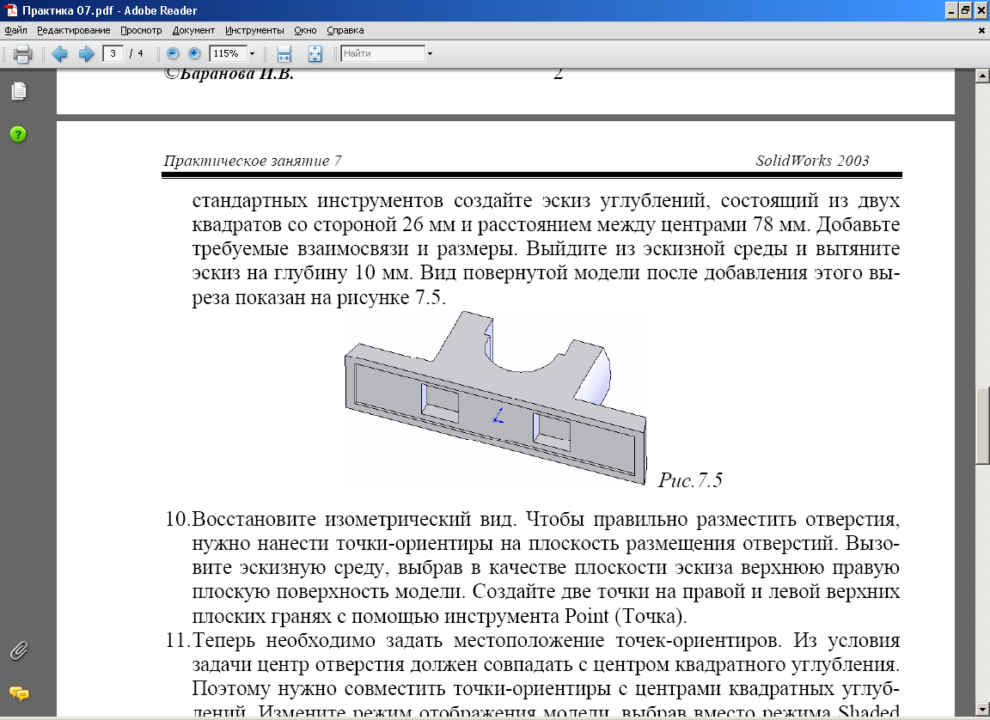This screenshot has width=990, height=720.
Task: Open the zoom level dropdown arrow
Action: tap(252, 53)
